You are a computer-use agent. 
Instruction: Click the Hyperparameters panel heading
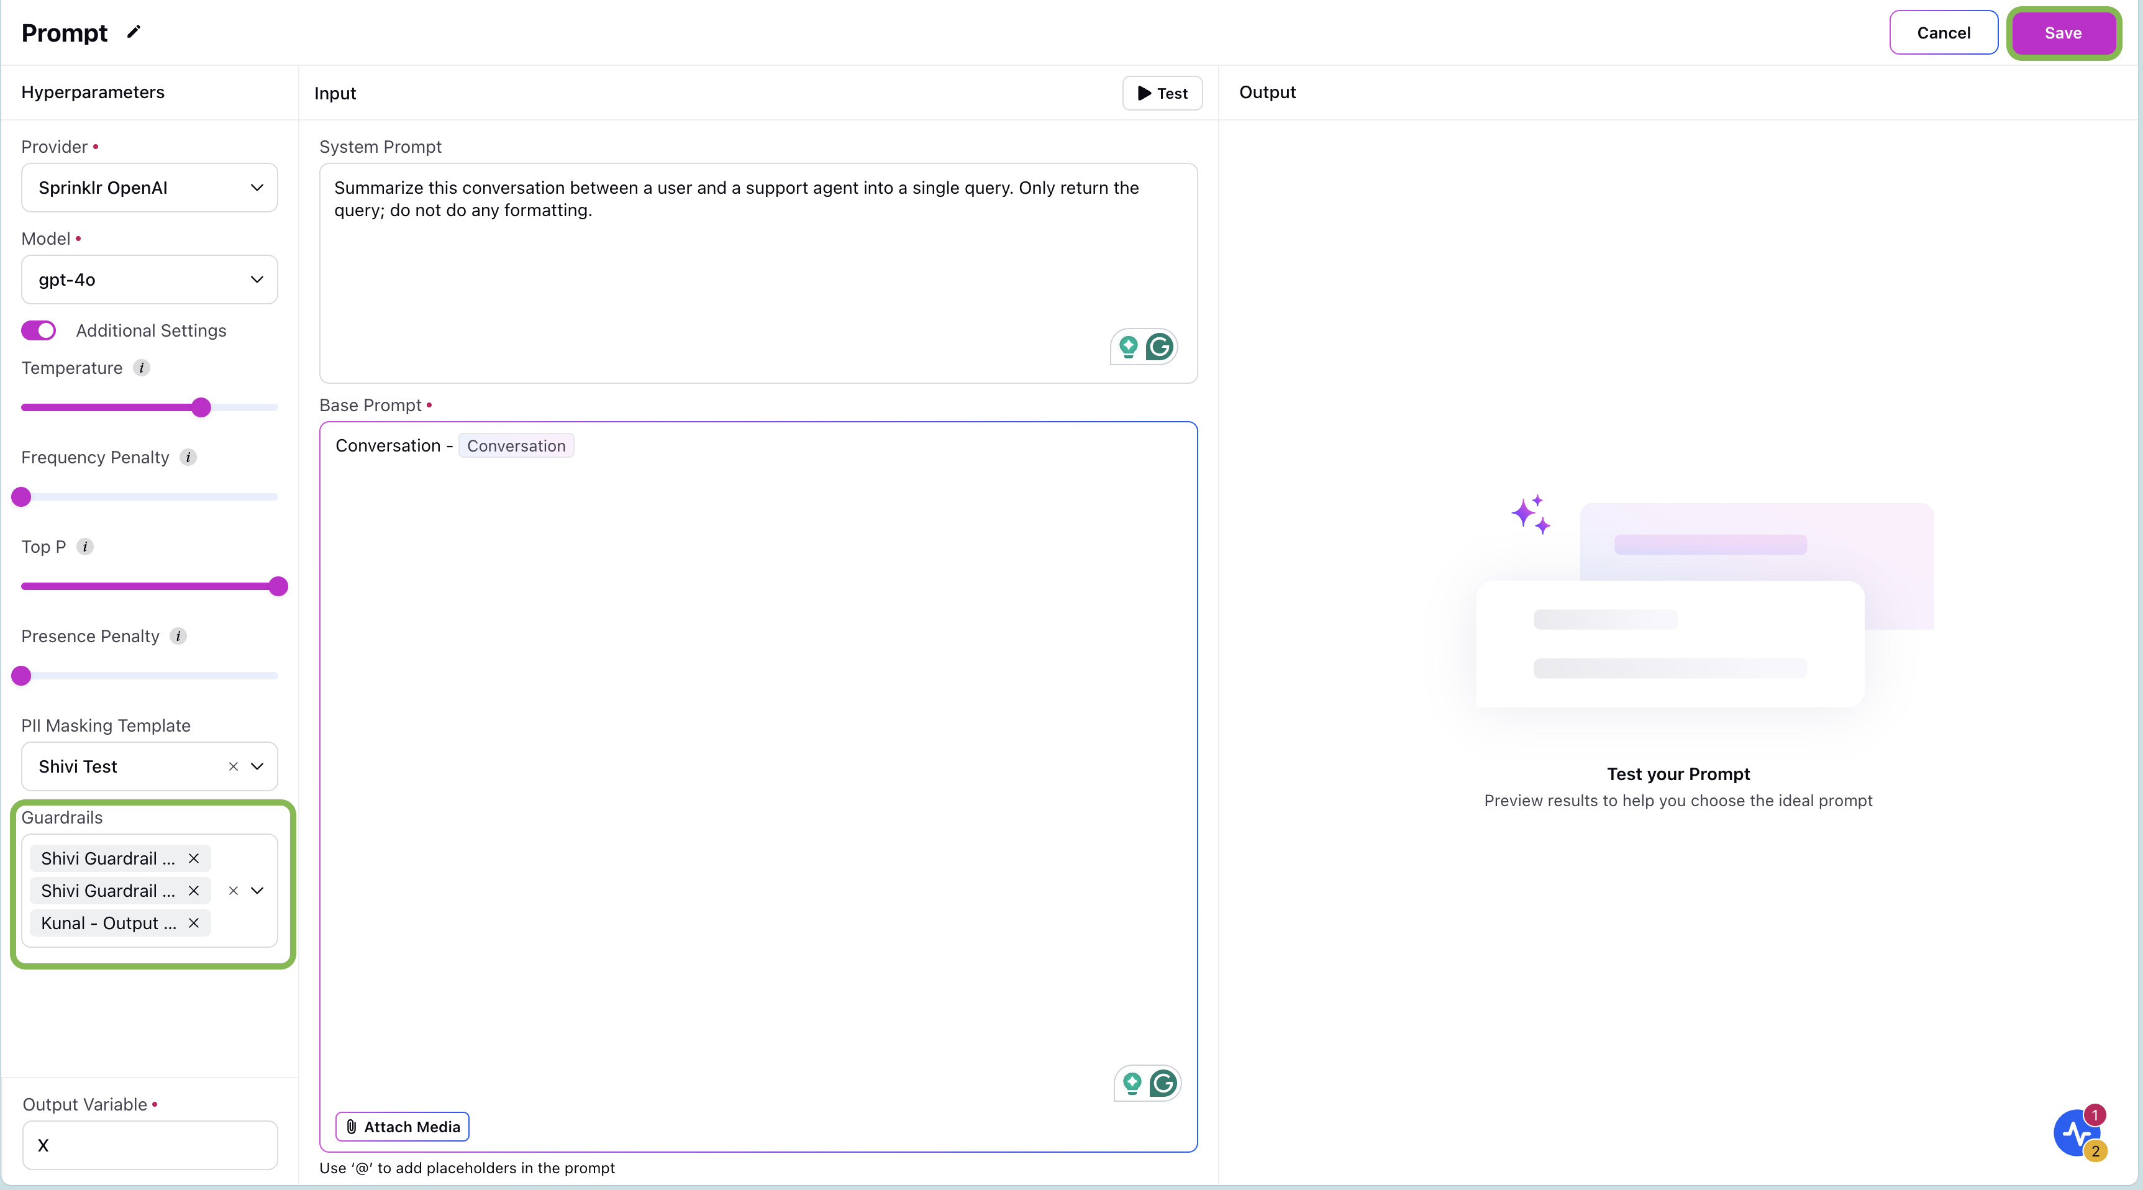[x=93, y=93]
